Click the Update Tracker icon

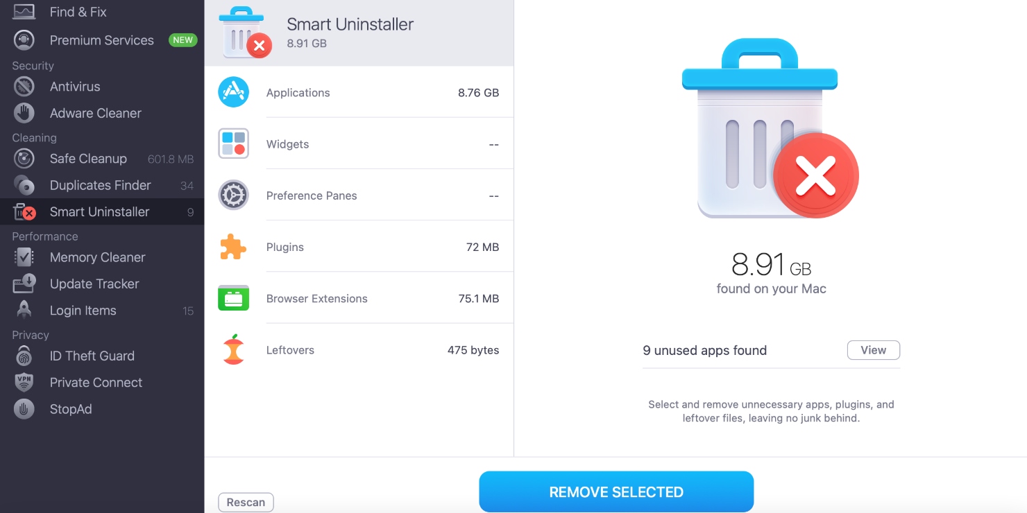pyautogui.click(x=24, y=284)
